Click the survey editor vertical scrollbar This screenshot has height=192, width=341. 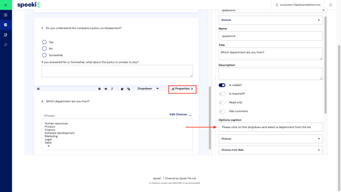point(210,118)
